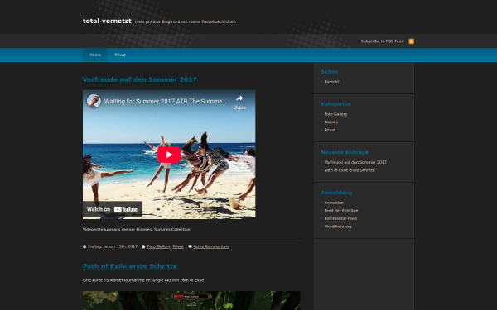Click the text Eine kurze TS Momentaufnahme
This screenshot has width=497, height=310.
(x=143, y=280)
